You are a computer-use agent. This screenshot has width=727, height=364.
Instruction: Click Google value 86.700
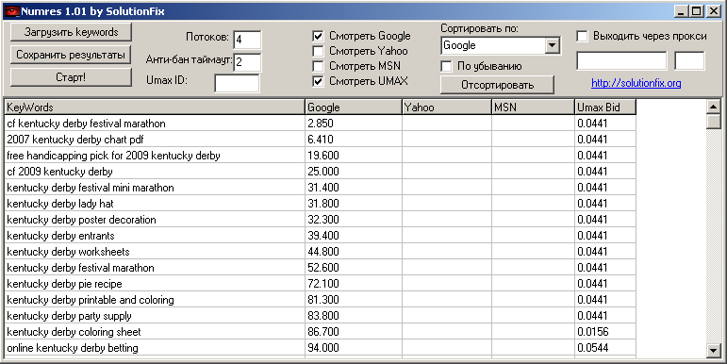pyautogui.click(x=323, y=332)
